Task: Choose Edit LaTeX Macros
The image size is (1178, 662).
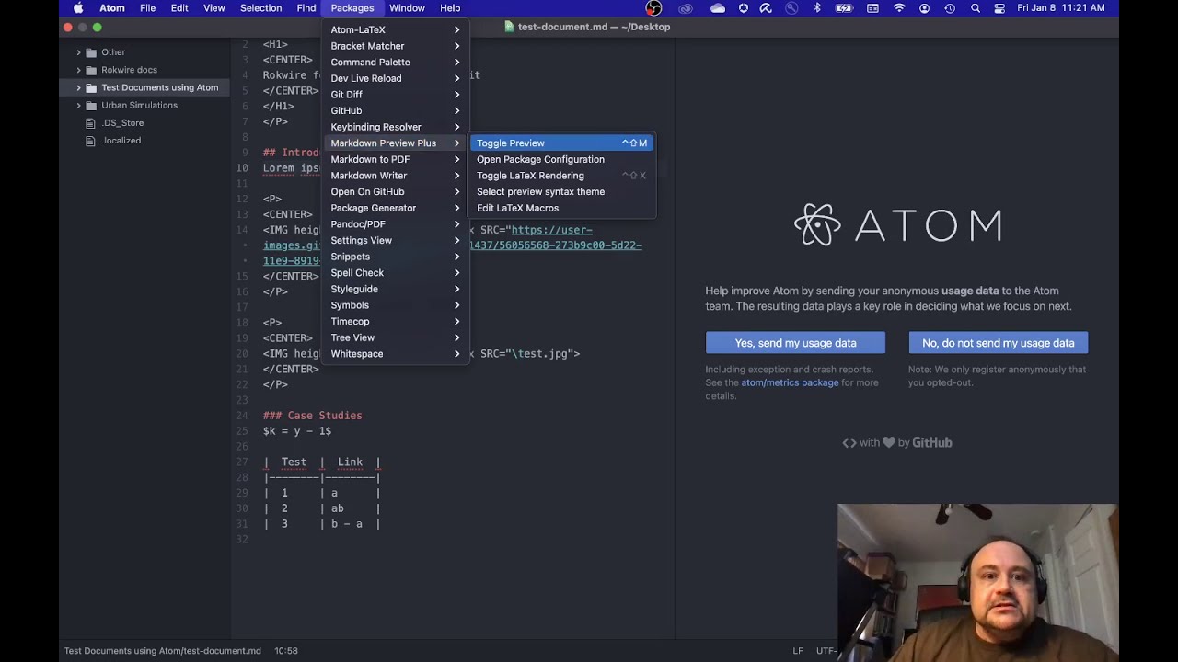Action: tap(561, 208)
